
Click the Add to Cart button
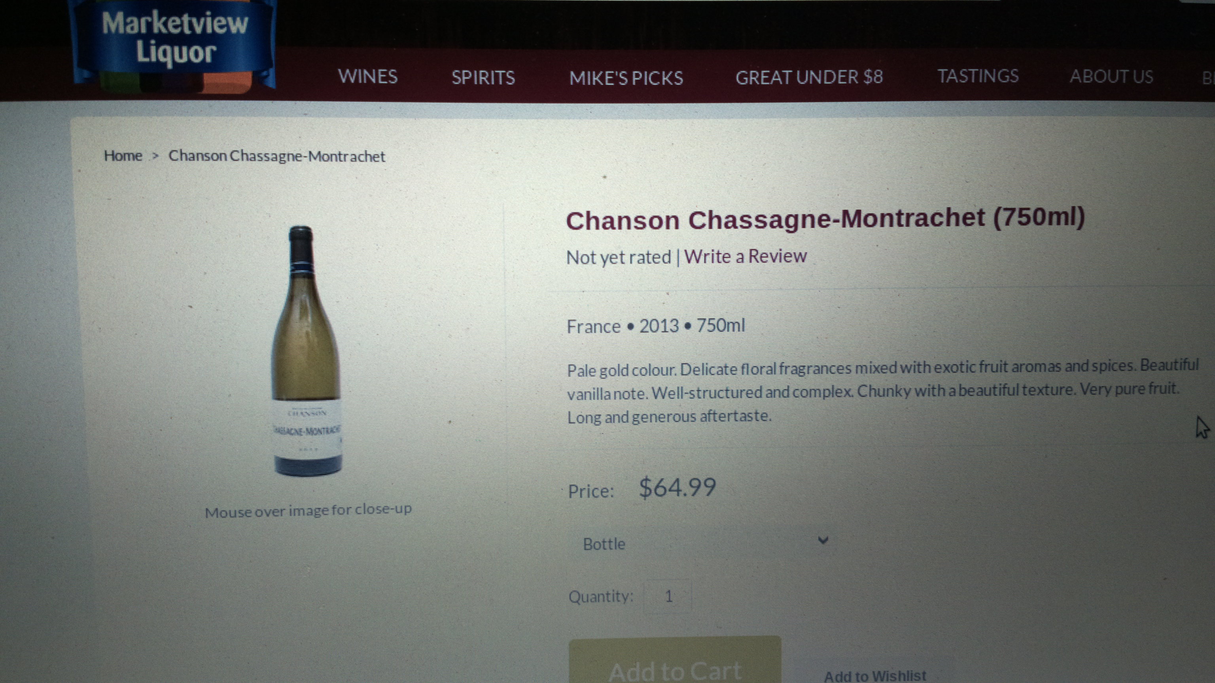(x=675, y=661)
